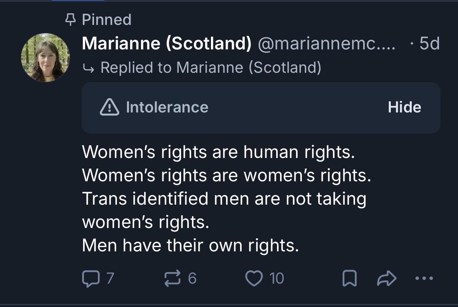Viewport: 458px width, 307px height.
Task: Bookmark this post
Action: (x=349, y=278)
